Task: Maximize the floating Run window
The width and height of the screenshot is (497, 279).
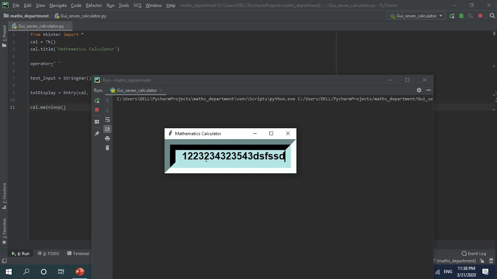Action: pos(407,80)
